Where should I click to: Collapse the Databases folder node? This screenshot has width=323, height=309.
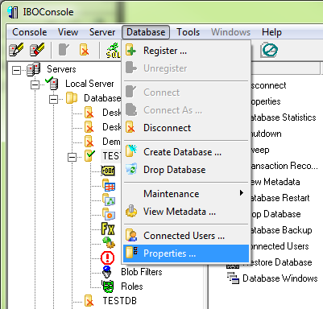53,100
